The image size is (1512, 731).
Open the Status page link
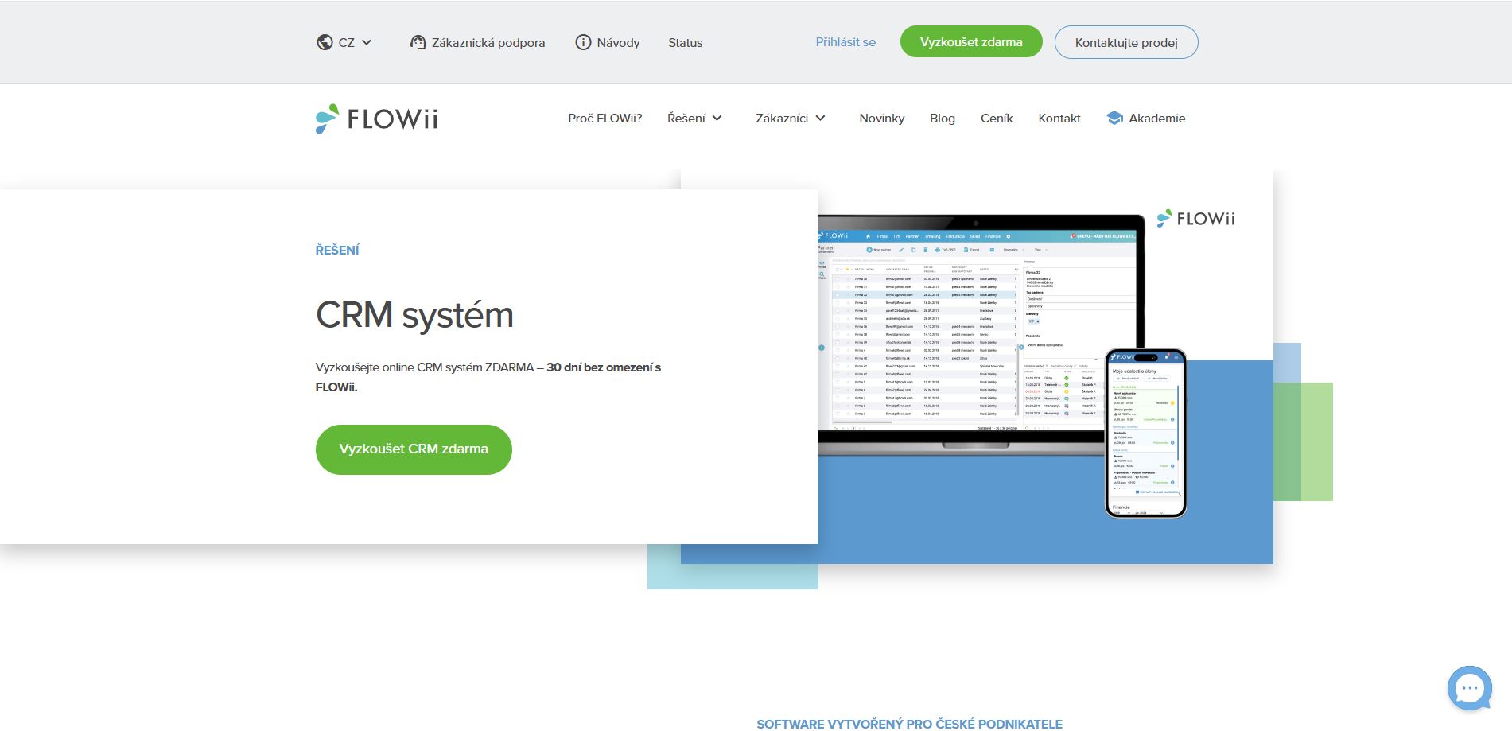pyautogui.click(x=685, y=43)
